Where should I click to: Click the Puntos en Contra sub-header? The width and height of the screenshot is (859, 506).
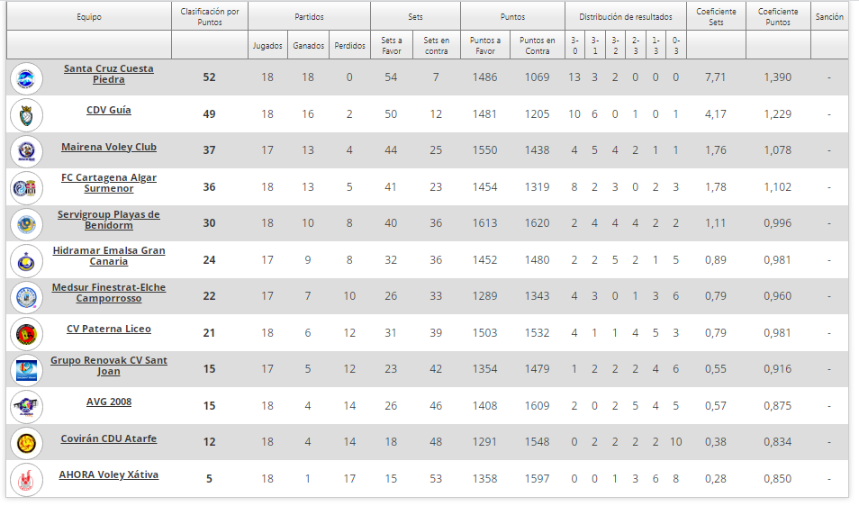[537, 45]
